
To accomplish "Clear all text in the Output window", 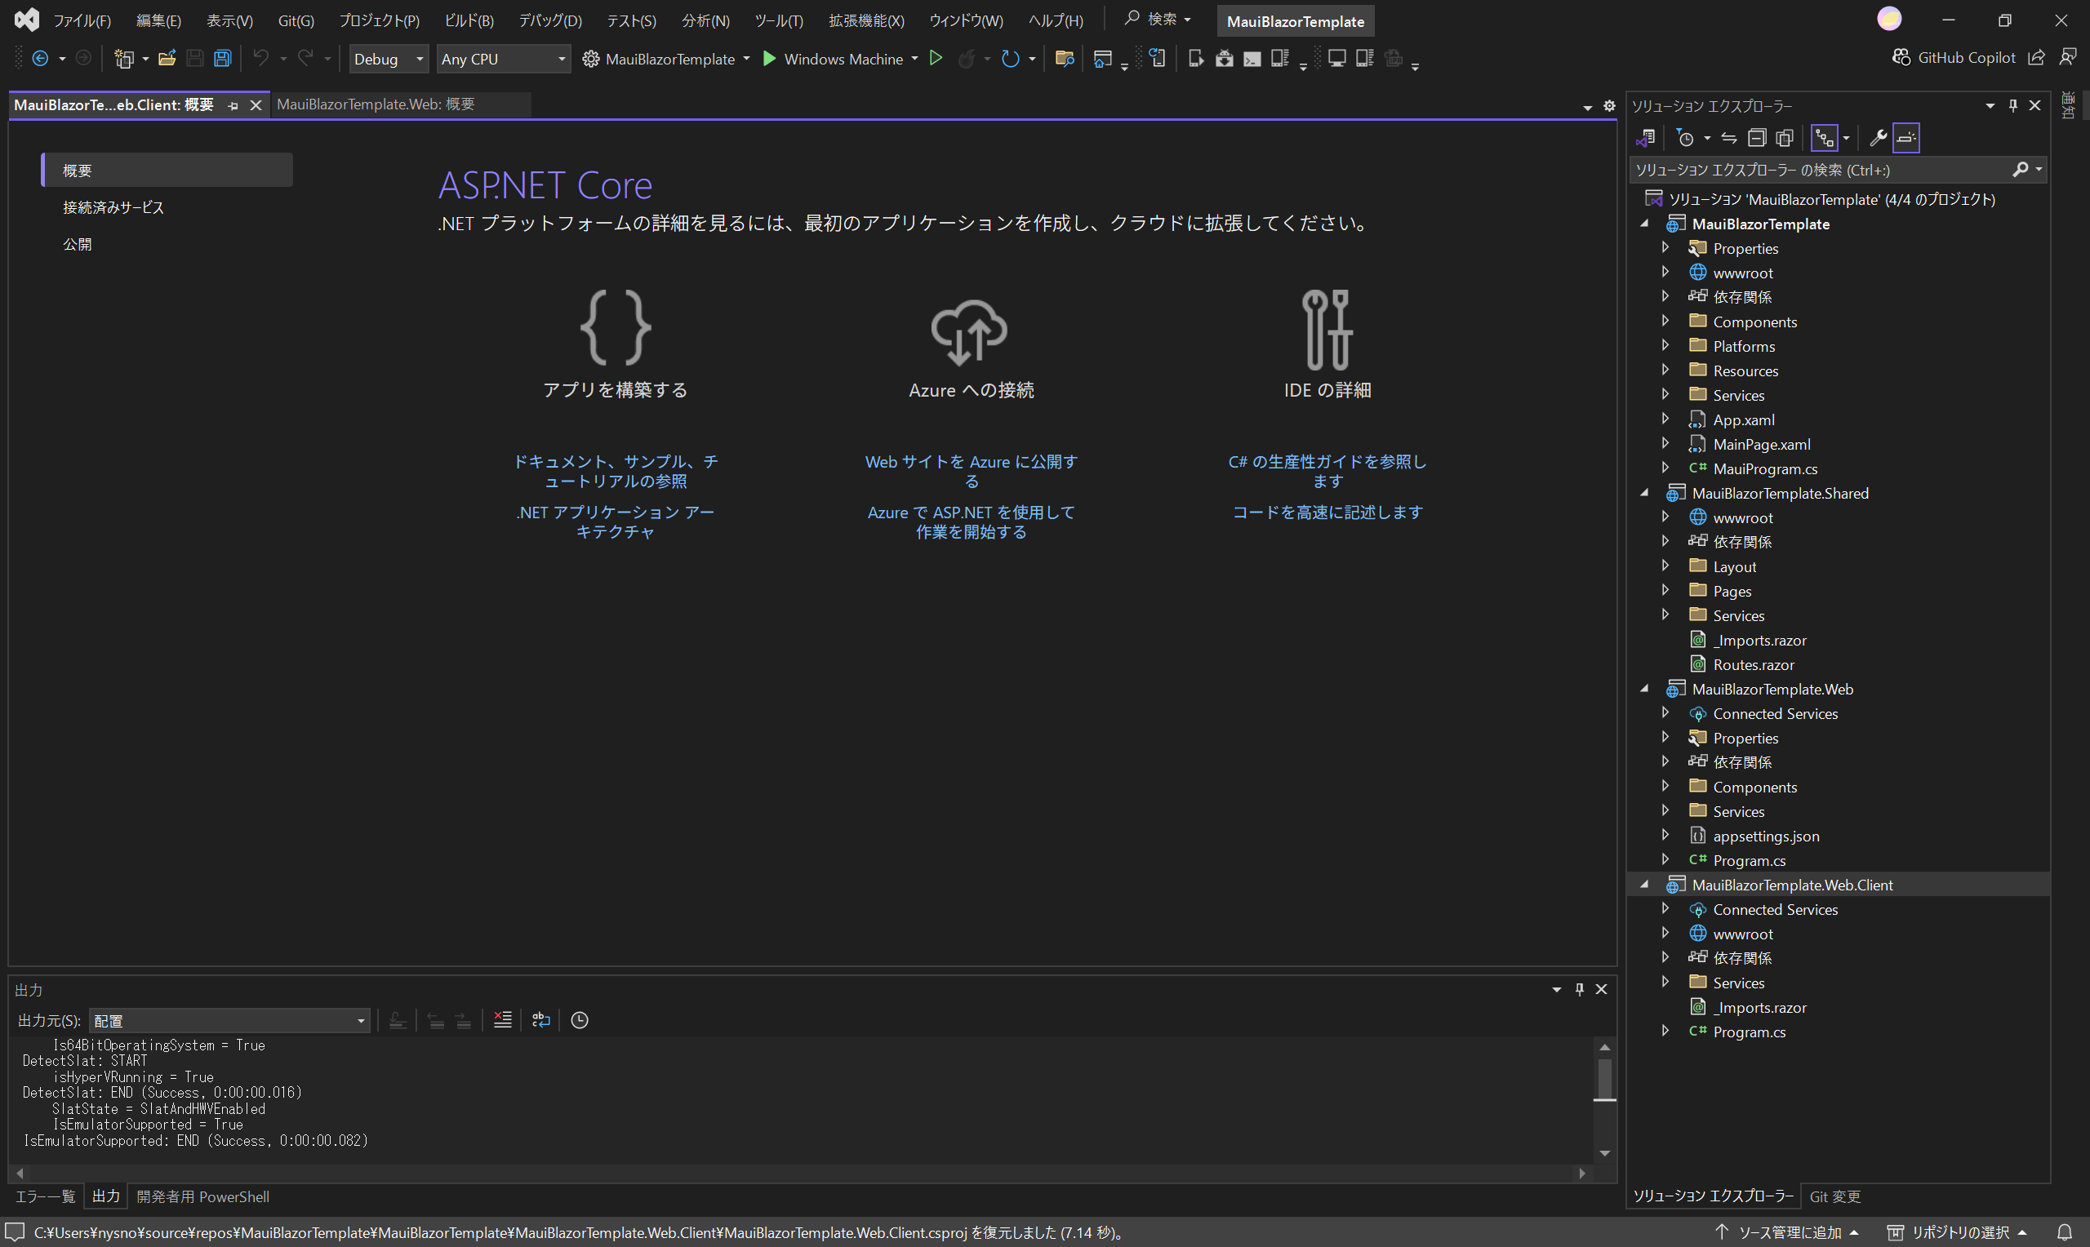I will (504, 1019).
